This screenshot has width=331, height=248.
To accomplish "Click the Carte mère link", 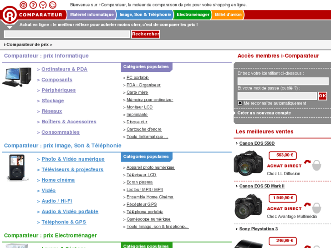I will [x=137, y=92].
